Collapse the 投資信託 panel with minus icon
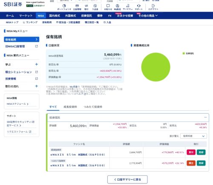Viewport: 213px width, 185px height. (x=205, y=118)
